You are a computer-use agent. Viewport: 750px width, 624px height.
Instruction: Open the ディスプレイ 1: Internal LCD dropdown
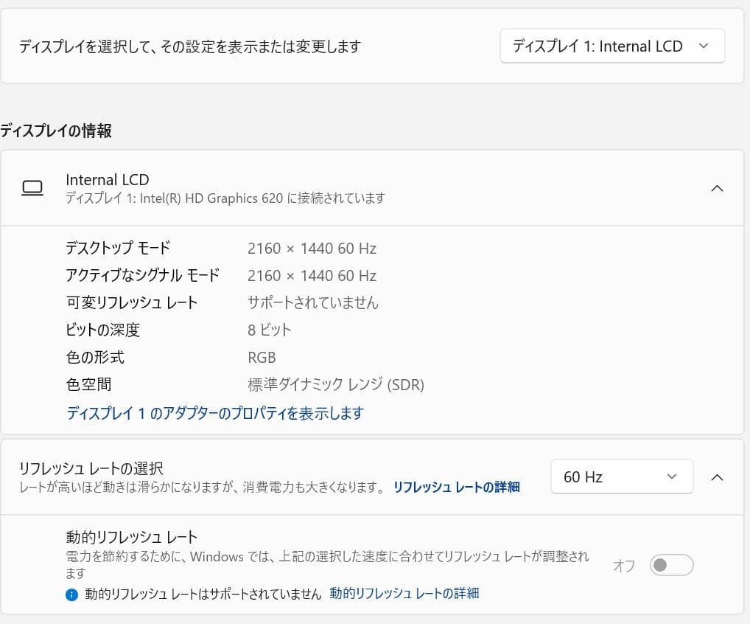[611, 45]
